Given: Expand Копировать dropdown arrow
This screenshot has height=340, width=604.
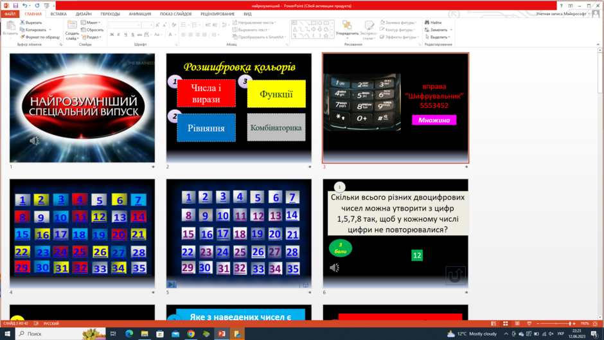Looking at the screenshot, I should [x=50, y=30].
